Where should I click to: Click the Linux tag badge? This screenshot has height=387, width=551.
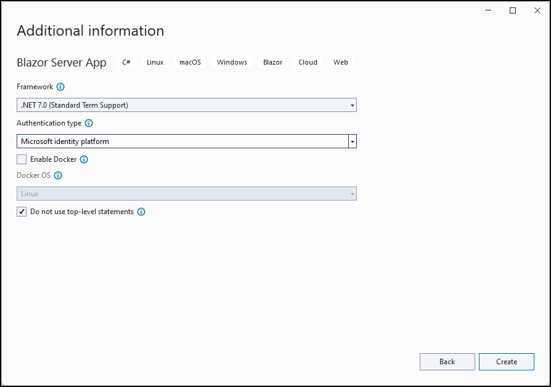[x=155, y=62]
